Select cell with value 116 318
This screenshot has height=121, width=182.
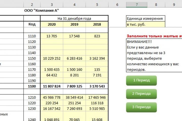pos(97,103)
